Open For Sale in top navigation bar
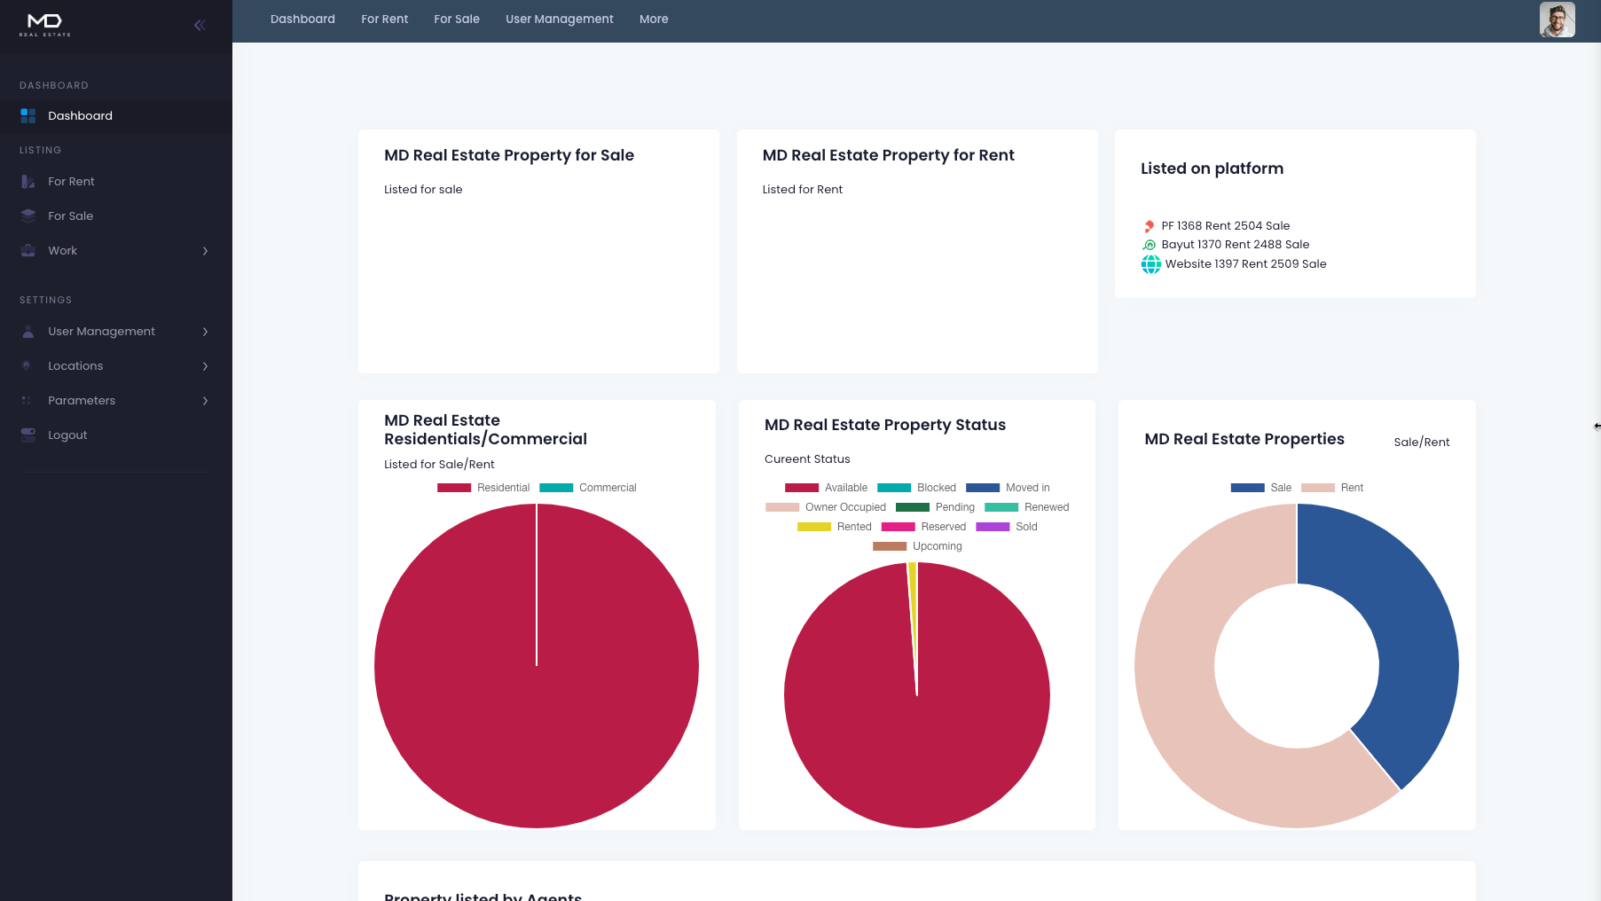Screen dimensions: 1601x901 [457, 20]
